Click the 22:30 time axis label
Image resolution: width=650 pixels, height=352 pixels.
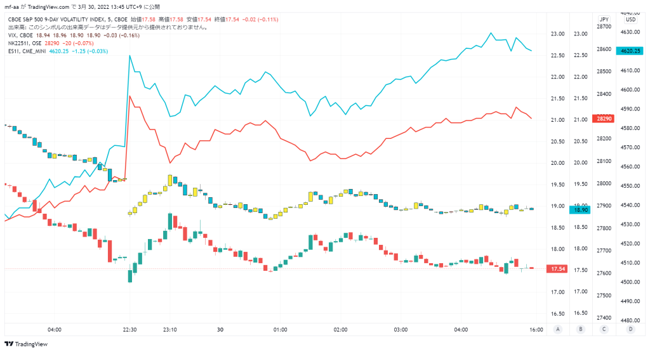click(129, 330)
